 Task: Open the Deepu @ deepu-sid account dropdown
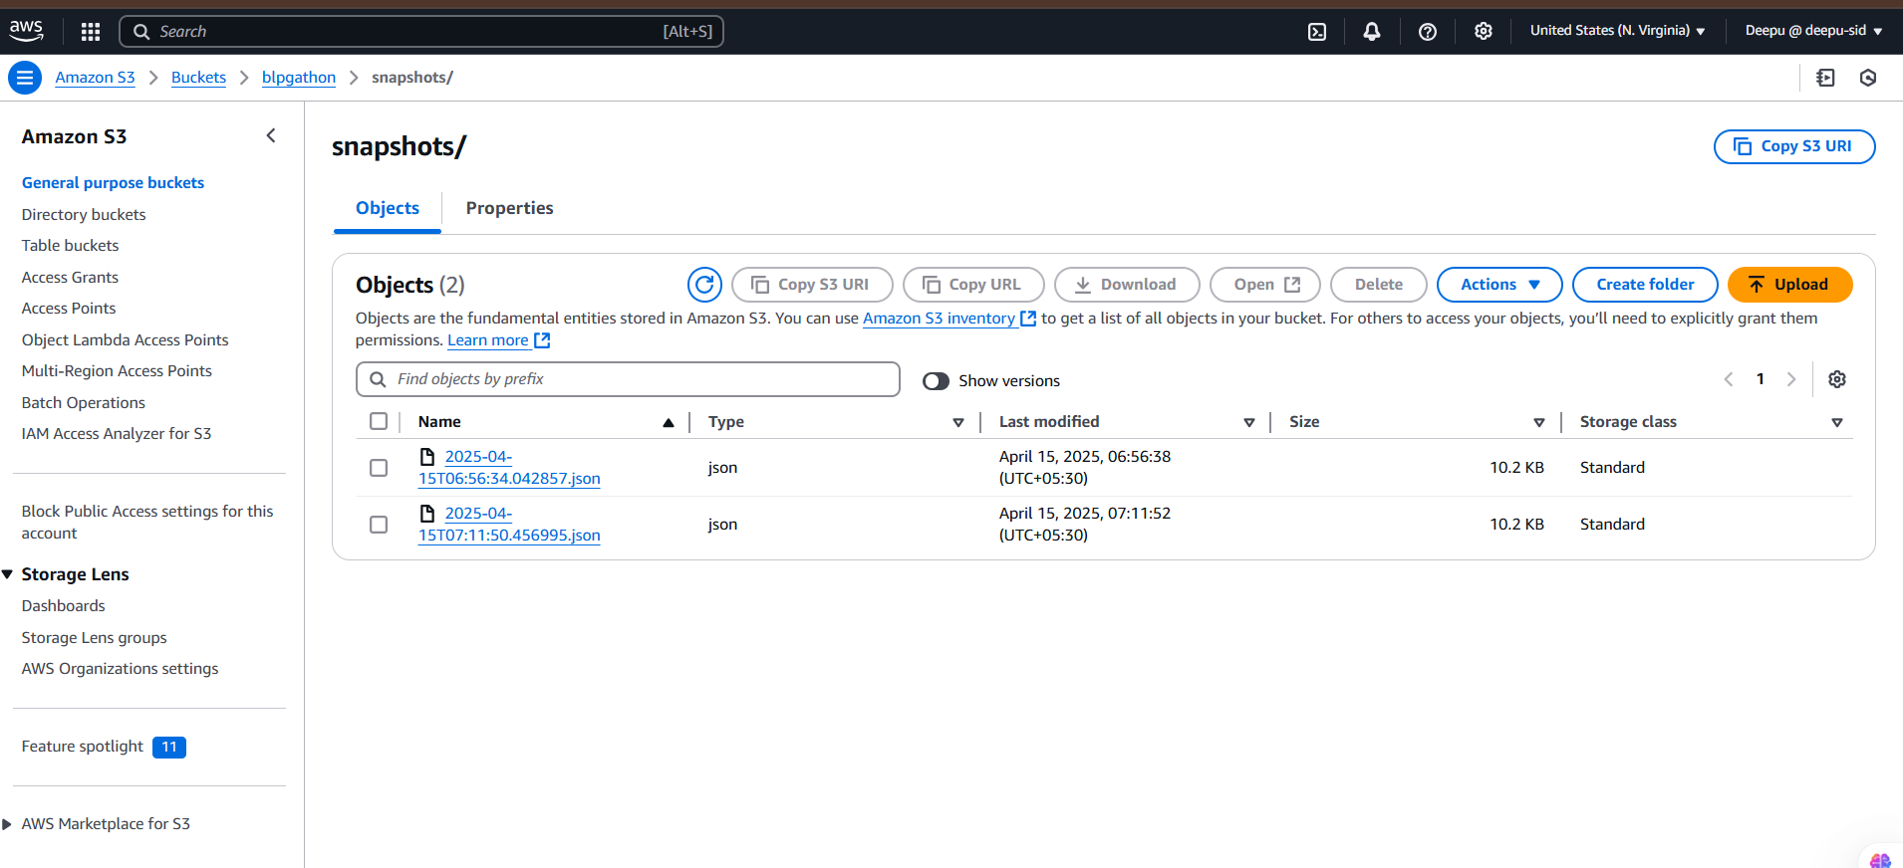[1813, 31]
